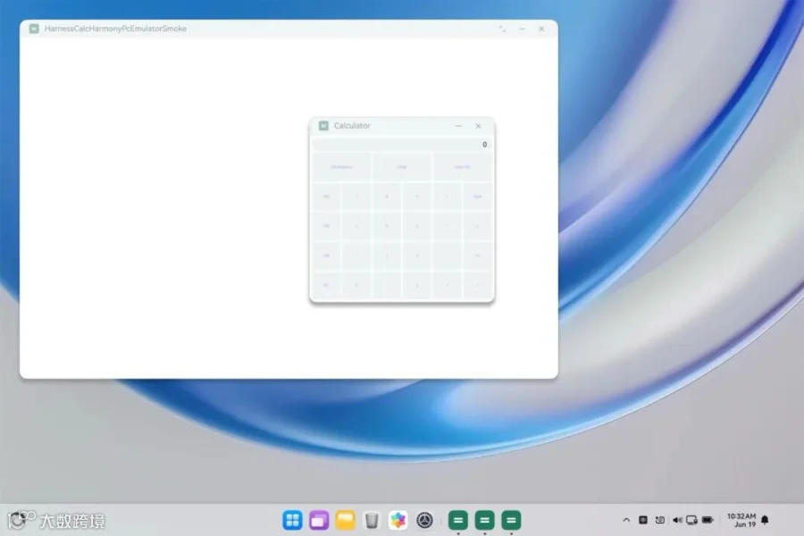Tap the 6 key in Calculator
Viewport: 804px width, 536px height.
point(417,226)
